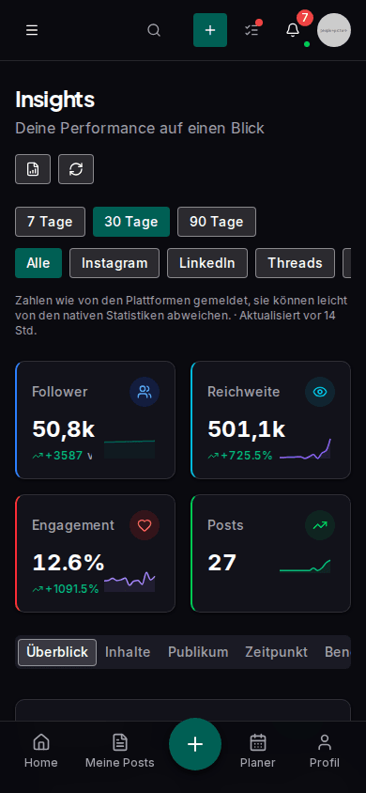Image resolution: width=366 pixels, height=793 pixels.
Task: Click the +3587 follower change
Action: pyautogui.click(x=64, y=456)
